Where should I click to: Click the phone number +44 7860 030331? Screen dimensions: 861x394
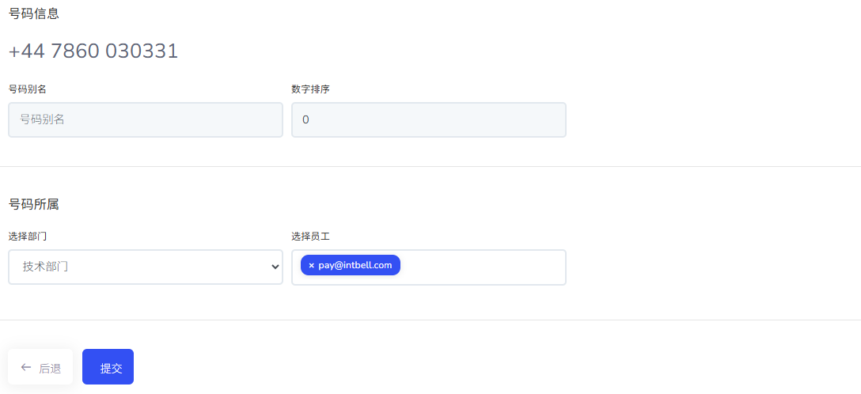(93, 51)
